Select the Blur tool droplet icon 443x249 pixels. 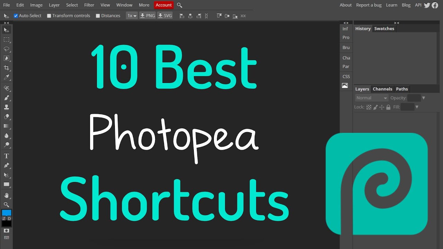point(6,136)
